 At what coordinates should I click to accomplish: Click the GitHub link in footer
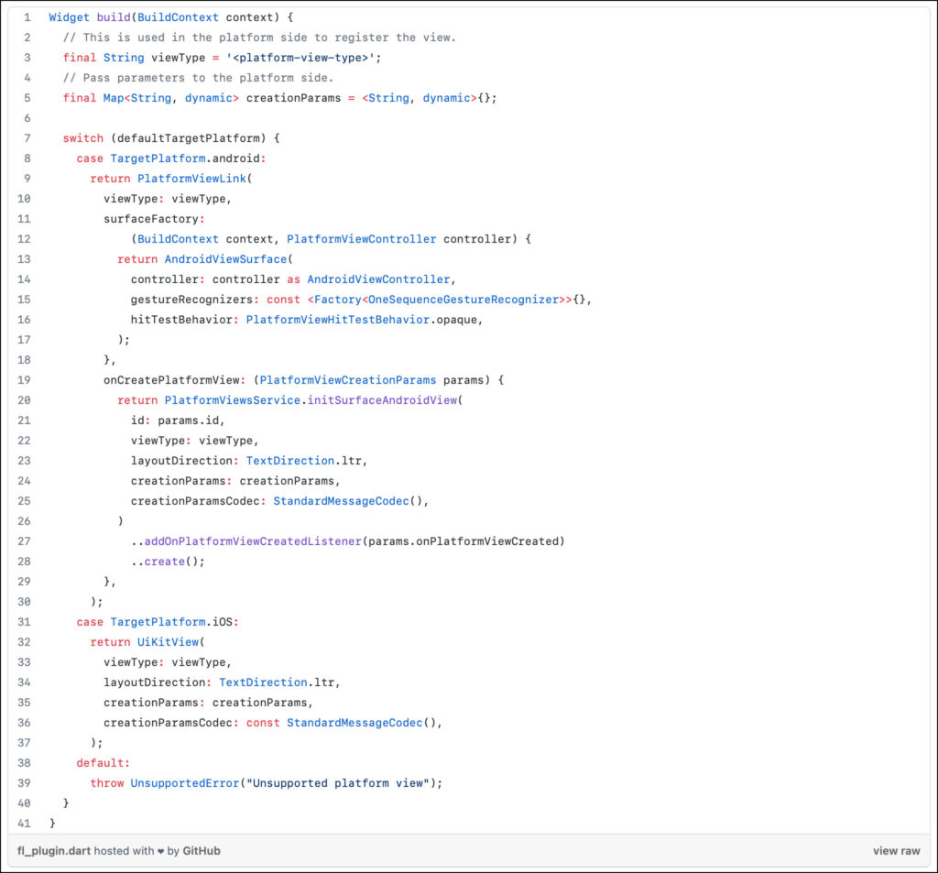(x=202, y=850)
